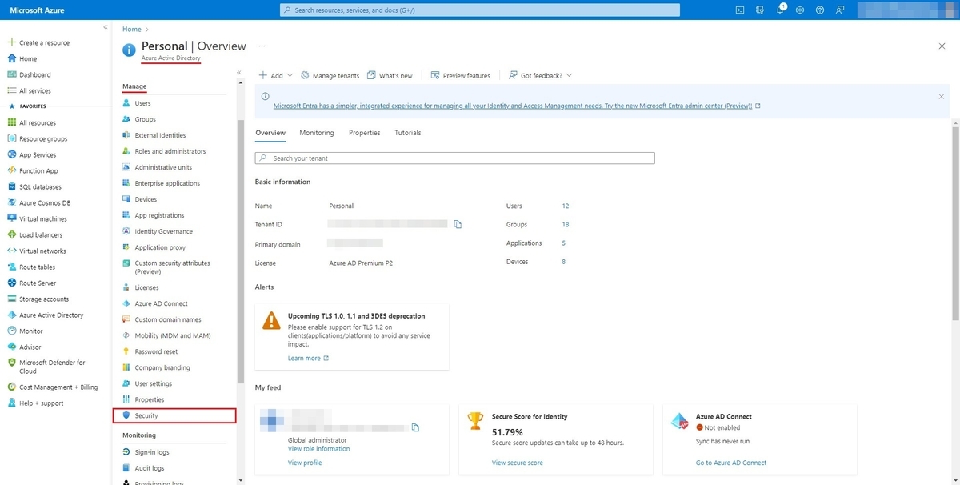Select the Overview tab
960x485 pixels.
coord(270,133)
